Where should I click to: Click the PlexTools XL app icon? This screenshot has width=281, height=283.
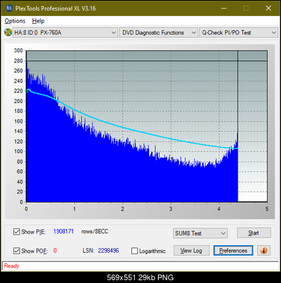point(8,8)
